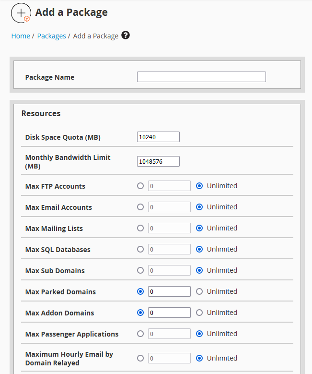Click the Max Parked Domains number field
This screenshot has height=374, width=312.
tap(169, 291)
